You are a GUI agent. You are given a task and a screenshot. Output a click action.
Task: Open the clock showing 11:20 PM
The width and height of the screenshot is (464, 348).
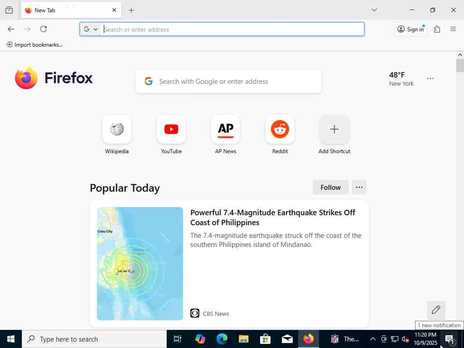425,339
